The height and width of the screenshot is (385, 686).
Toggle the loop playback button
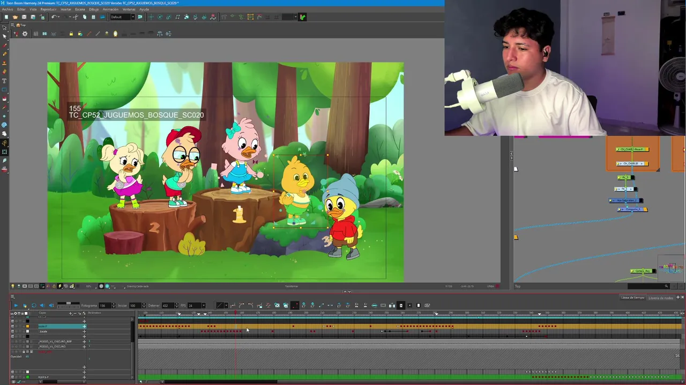coord(34,305)
